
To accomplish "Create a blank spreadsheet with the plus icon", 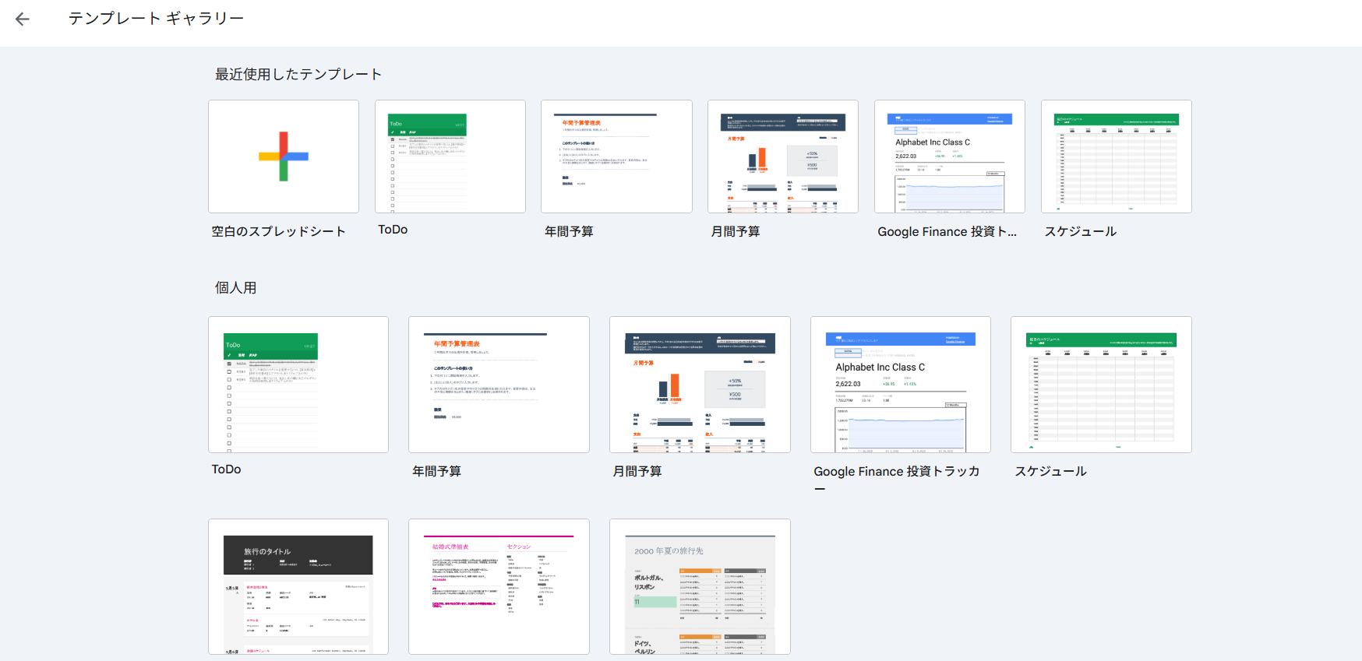I will click(284, 156).
